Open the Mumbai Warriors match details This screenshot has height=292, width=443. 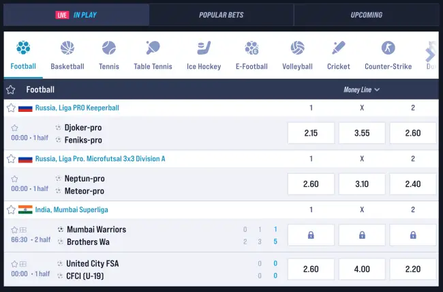click(x=96, y=229)
